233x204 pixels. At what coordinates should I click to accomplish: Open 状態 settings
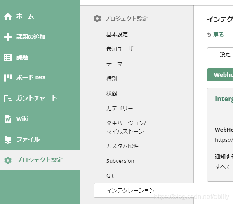coord(112,93)
